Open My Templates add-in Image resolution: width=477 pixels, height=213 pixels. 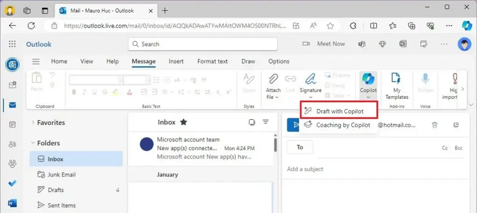[397, 87]
